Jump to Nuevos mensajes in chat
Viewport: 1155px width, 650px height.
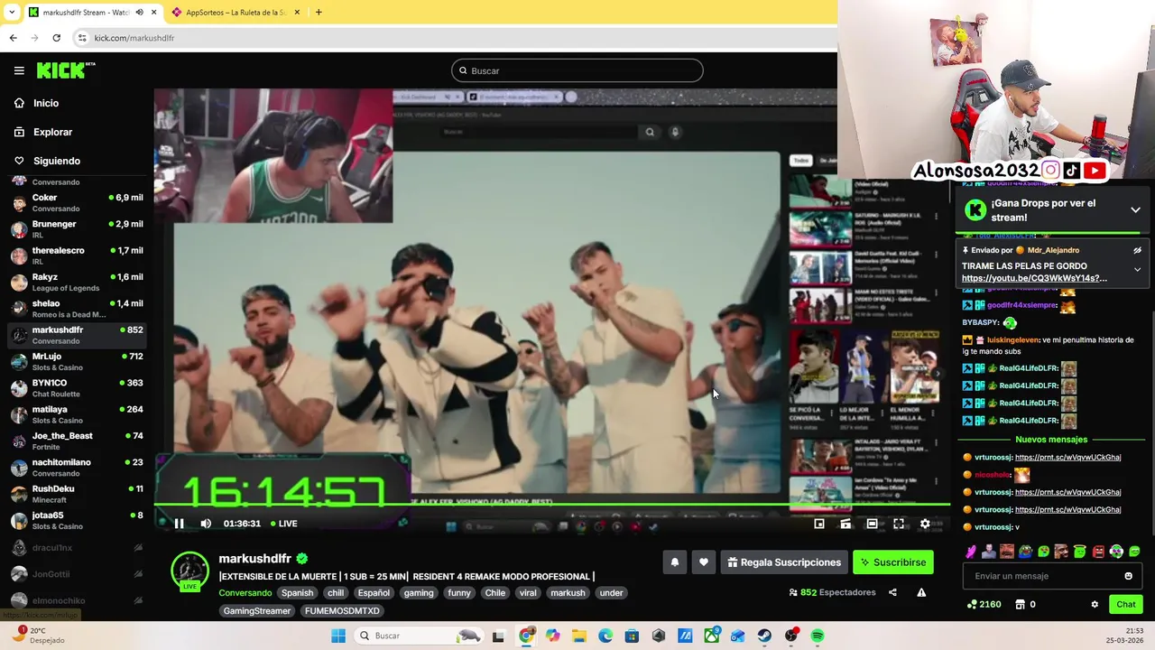pyautogui.click(x=1051, y=440)
